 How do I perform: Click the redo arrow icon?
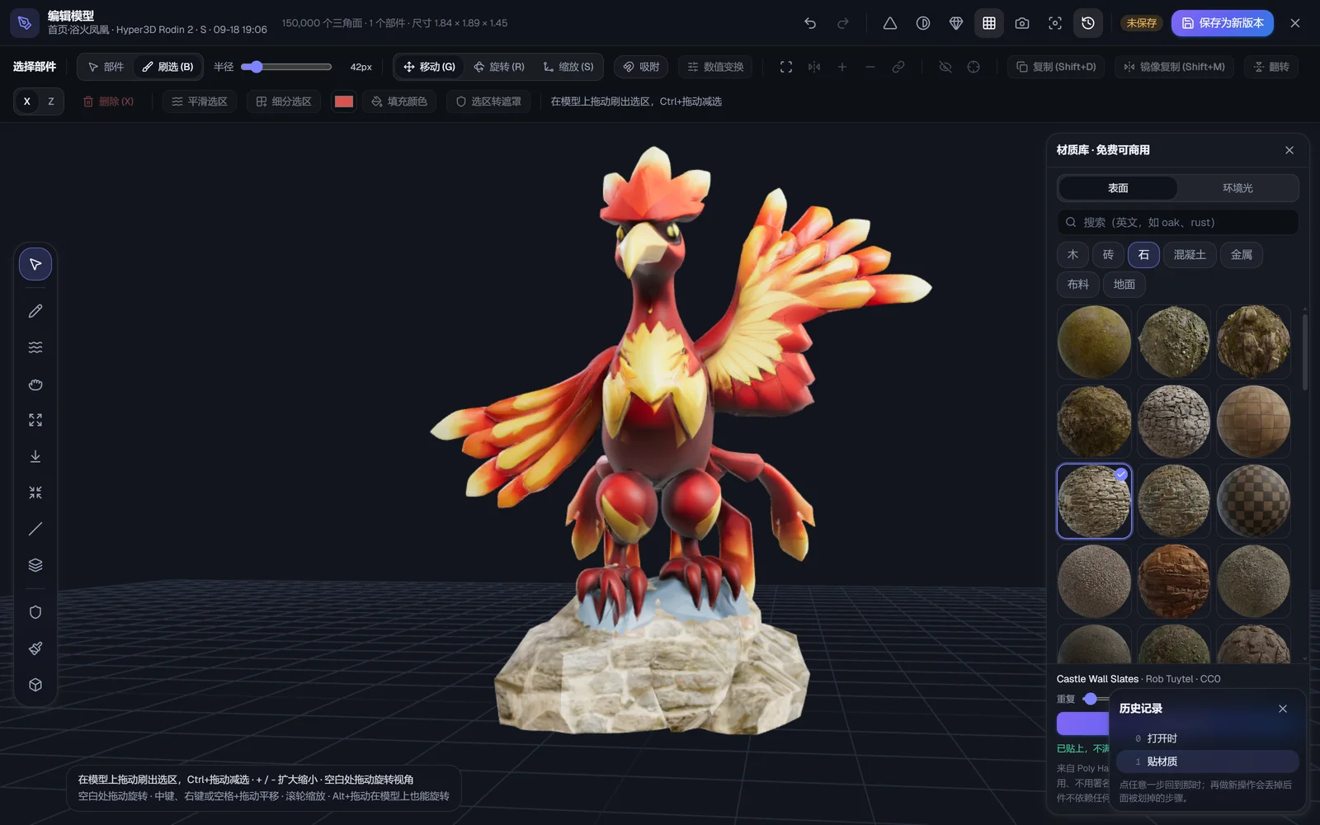tap(843, 23)
